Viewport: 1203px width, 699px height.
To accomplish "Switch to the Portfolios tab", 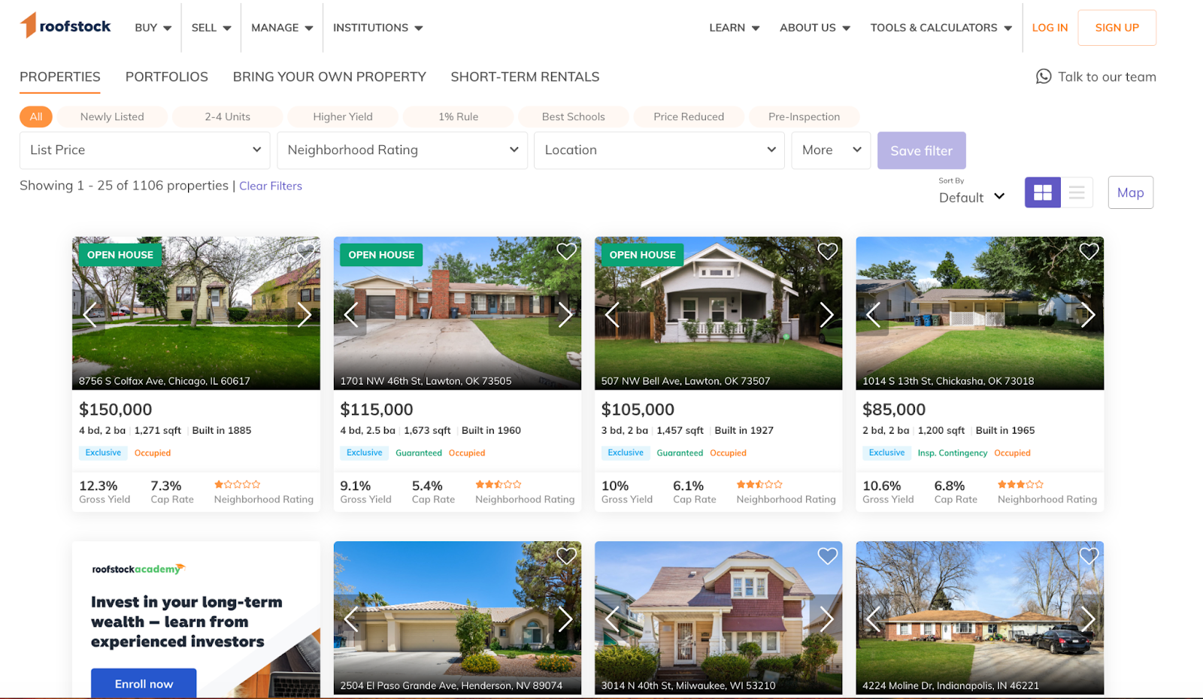I will (167, 77).
